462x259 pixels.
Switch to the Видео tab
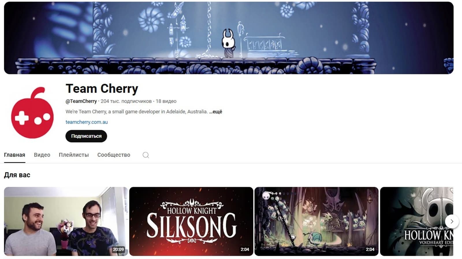pos(42,155)
